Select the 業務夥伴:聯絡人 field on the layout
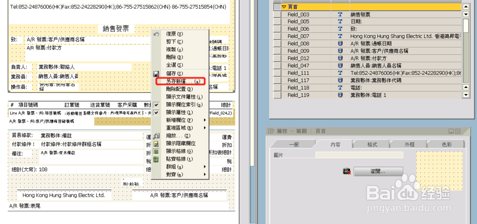Image resolution: width=477 pixels, height=224 pixels. pos(83,67)
